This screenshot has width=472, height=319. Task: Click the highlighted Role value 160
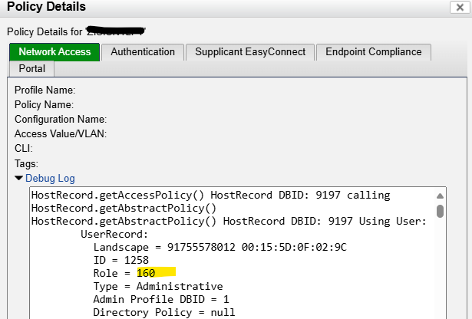[146, 272]
